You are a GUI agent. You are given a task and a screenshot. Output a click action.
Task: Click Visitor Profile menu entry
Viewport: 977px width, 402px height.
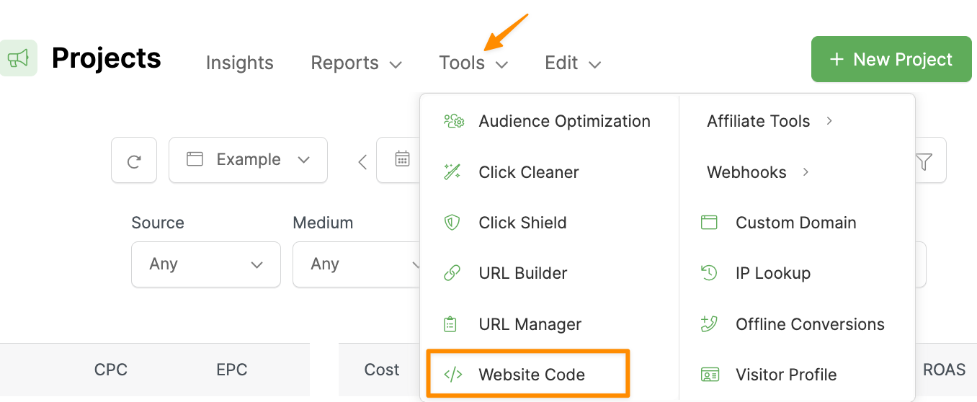point(785,375)
